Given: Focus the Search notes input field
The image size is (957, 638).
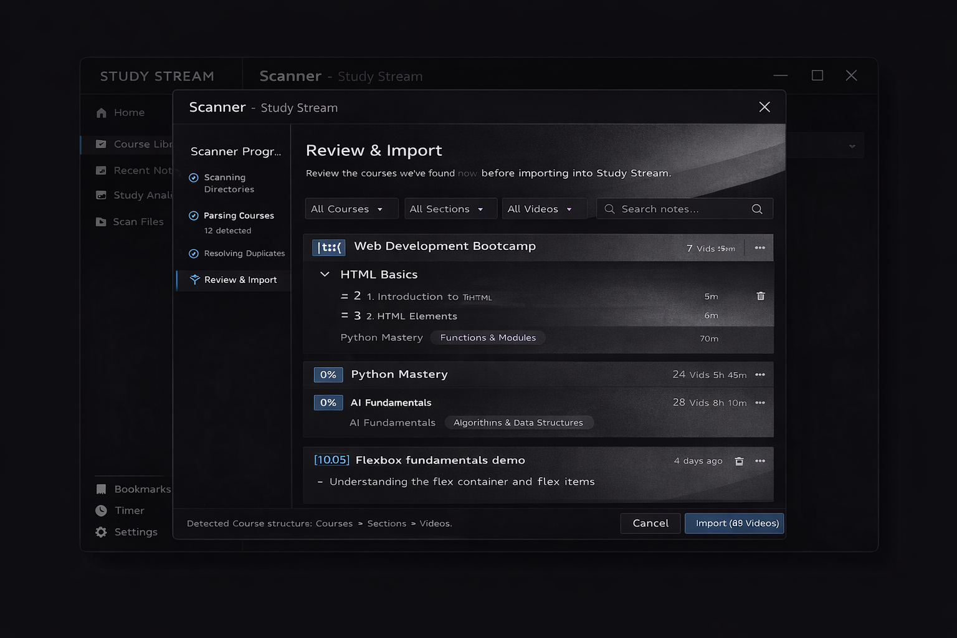Looking at the screenshot, I should [x=685, y=209].
